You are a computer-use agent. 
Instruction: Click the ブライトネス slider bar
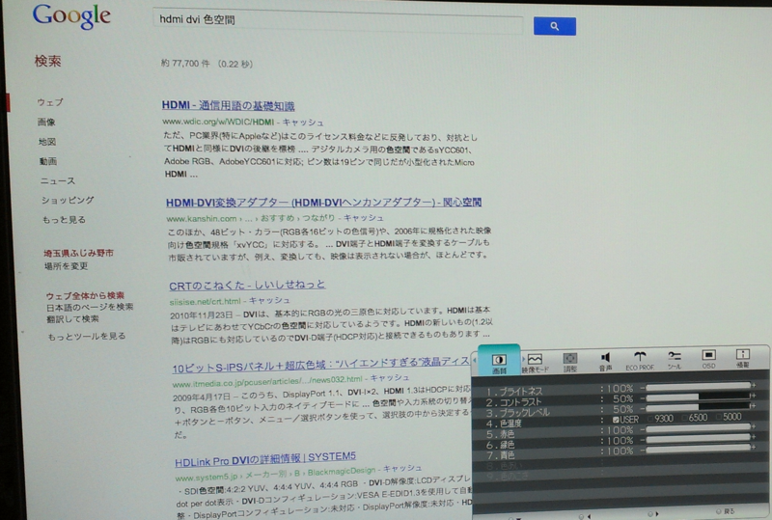[x=698, y=387]
